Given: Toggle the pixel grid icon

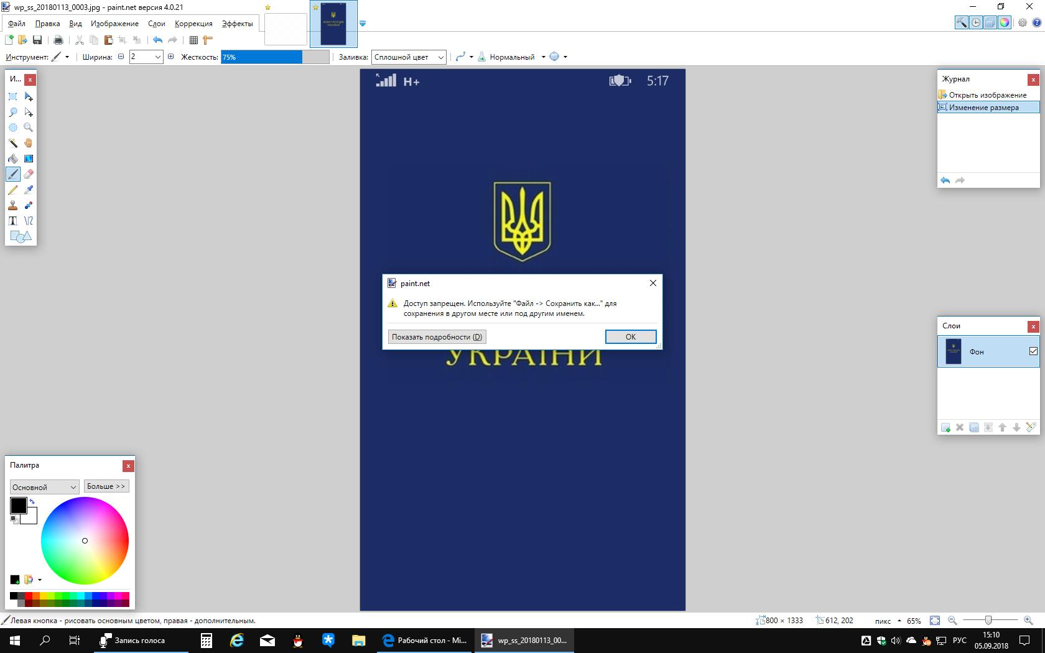Looking at the screenshot, I should tap(193, 40).
